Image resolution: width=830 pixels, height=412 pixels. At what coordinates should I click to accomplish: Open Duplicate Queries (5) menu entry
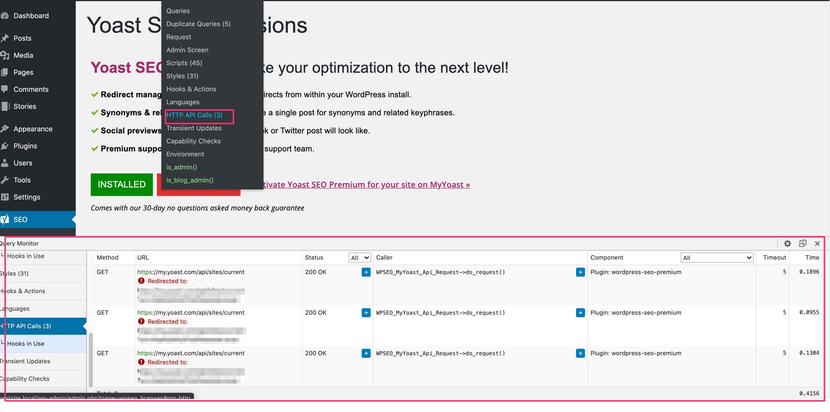pyautogui.click(x=198, y=24)
